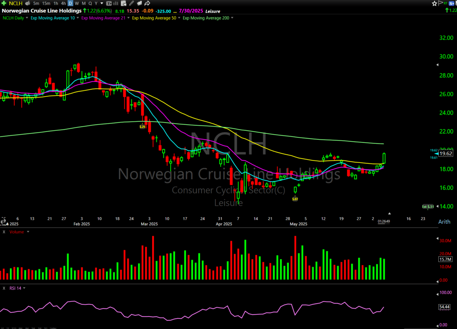457x329 pixels.
Task: Expand the Exp Moving Average 200 dropdown arrow
Action: click(232, 18)
